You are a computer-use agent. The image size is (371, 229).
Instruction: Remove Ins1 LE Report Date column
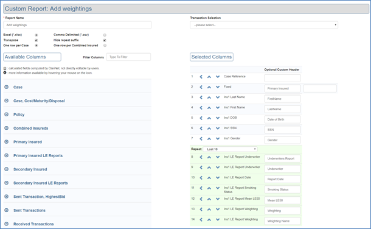(201, 178)
